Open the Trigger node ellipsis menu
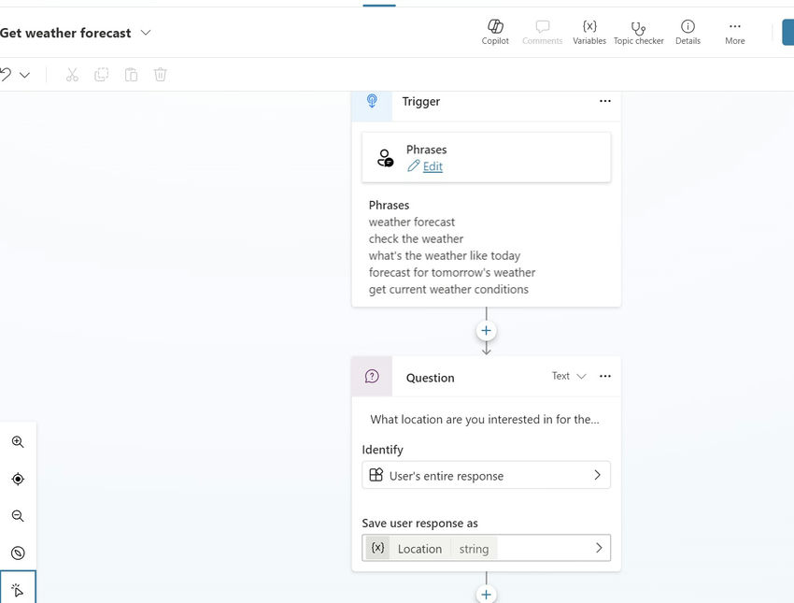Viewport: 794px width, 603px height. (605, 101)
